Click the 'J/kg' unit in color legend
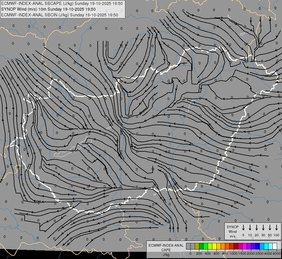Screen dimensions: 282x259 point(166,255)
